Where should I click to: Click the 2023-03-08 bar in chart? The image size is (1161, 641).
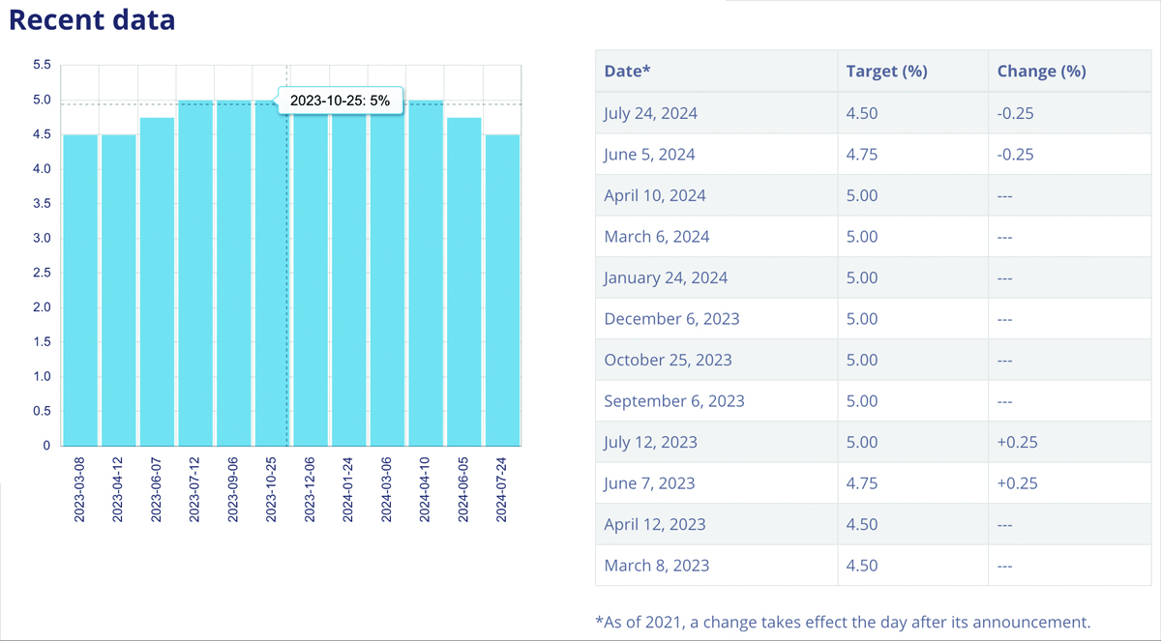(80, 290)
